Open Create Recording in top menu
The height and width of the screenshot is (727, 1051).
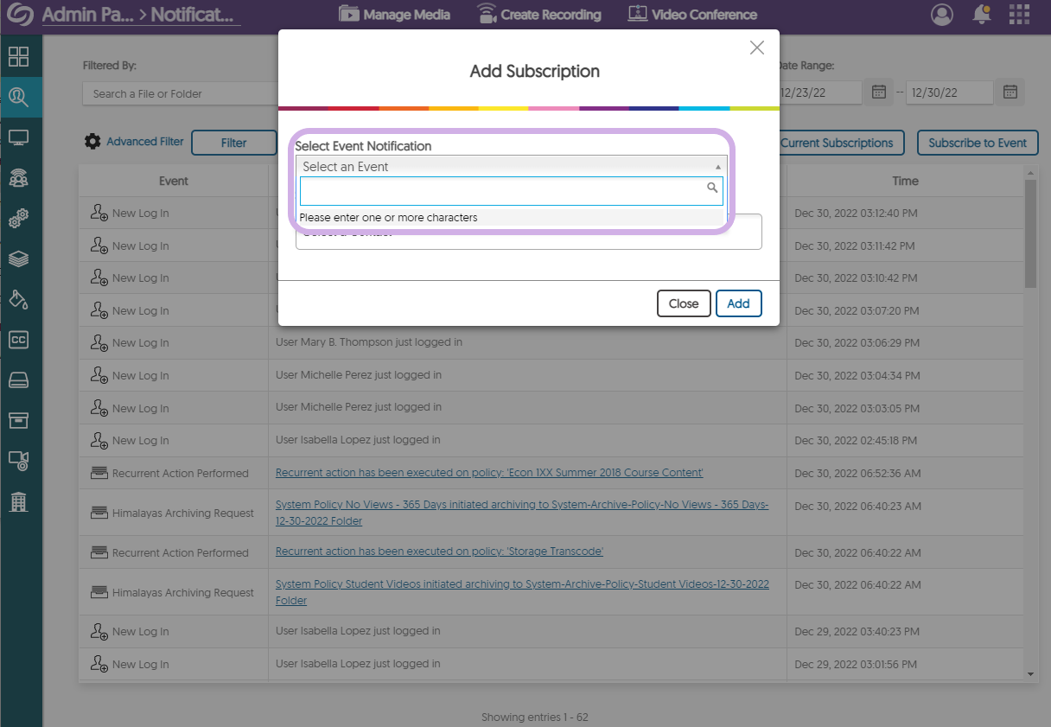[x=538, y=15]
